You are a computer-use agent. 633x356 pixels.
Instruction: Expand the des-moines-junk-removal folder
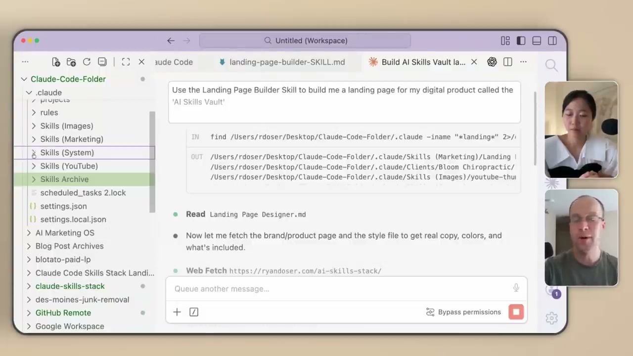(x=29, y=300)
